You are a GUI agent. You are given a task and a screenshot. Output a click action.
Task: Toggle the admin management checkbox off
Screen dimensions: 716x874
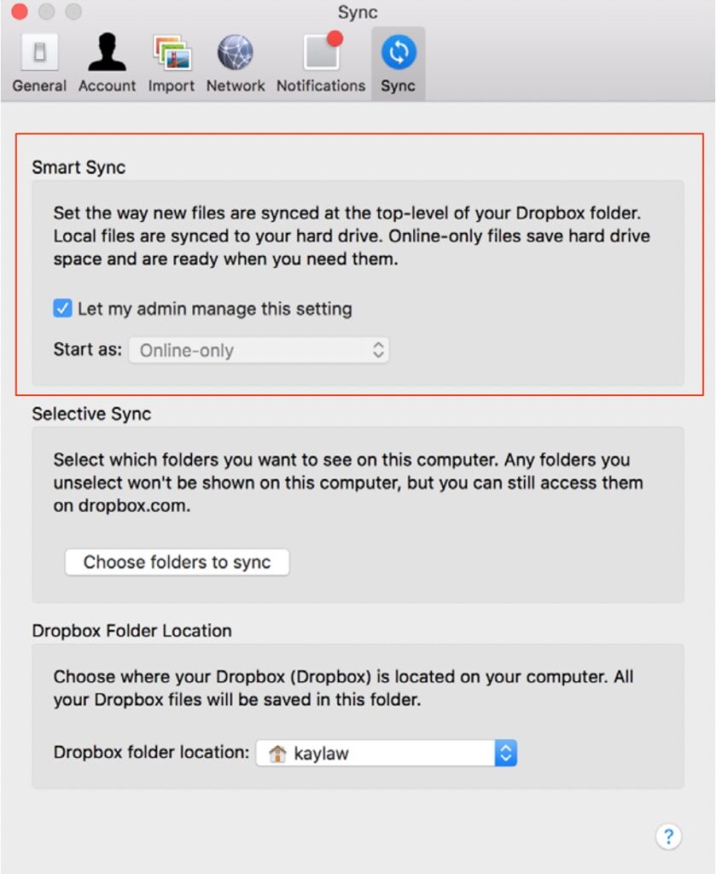pos(61,309)
